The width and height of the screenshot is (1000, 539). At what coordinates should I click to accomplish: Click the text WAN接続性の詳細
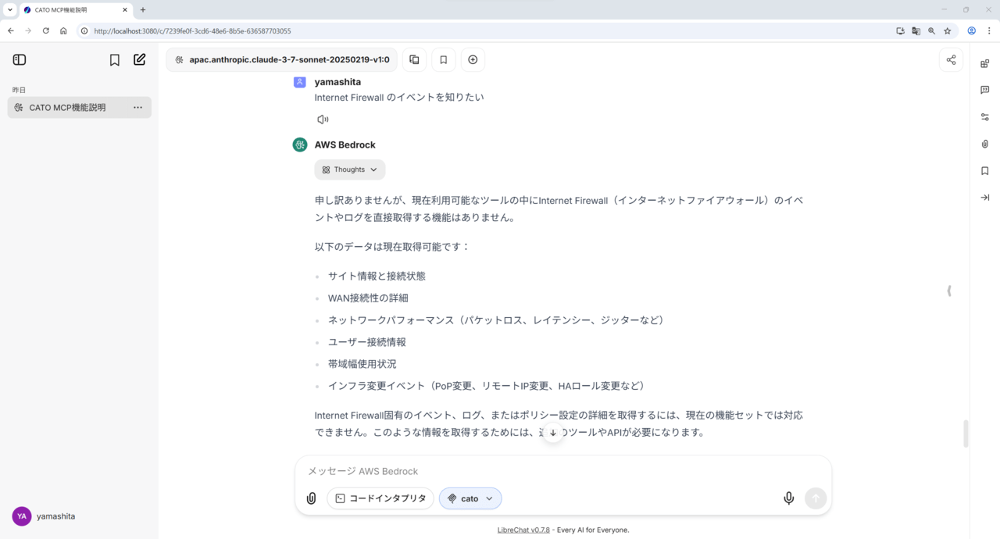[368, 298]
